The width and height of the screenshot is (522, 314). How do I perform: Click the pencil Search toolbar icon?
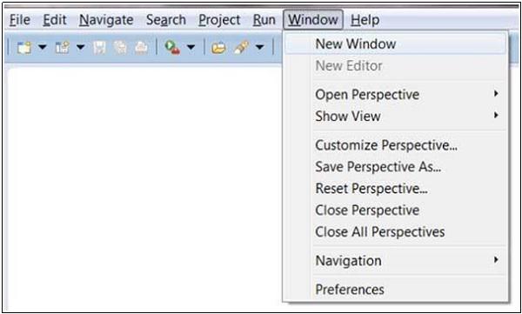(241, 48)
